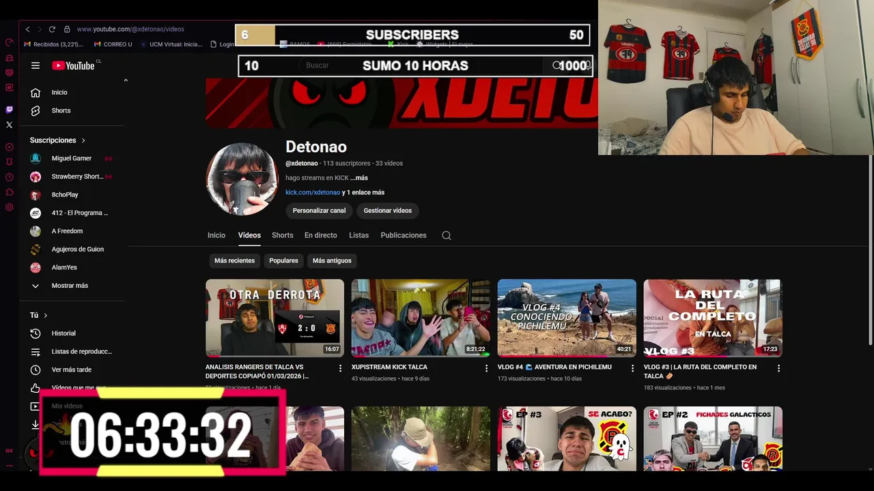Screen dimensions: 874x491
Task: Open the Miguel Gamer subscription
Action: (72, 158)
